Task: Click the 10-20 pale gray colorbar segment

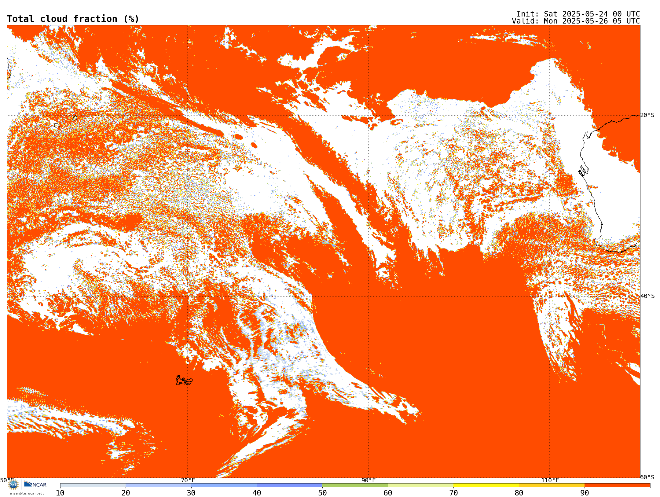Action: point(93,485)
